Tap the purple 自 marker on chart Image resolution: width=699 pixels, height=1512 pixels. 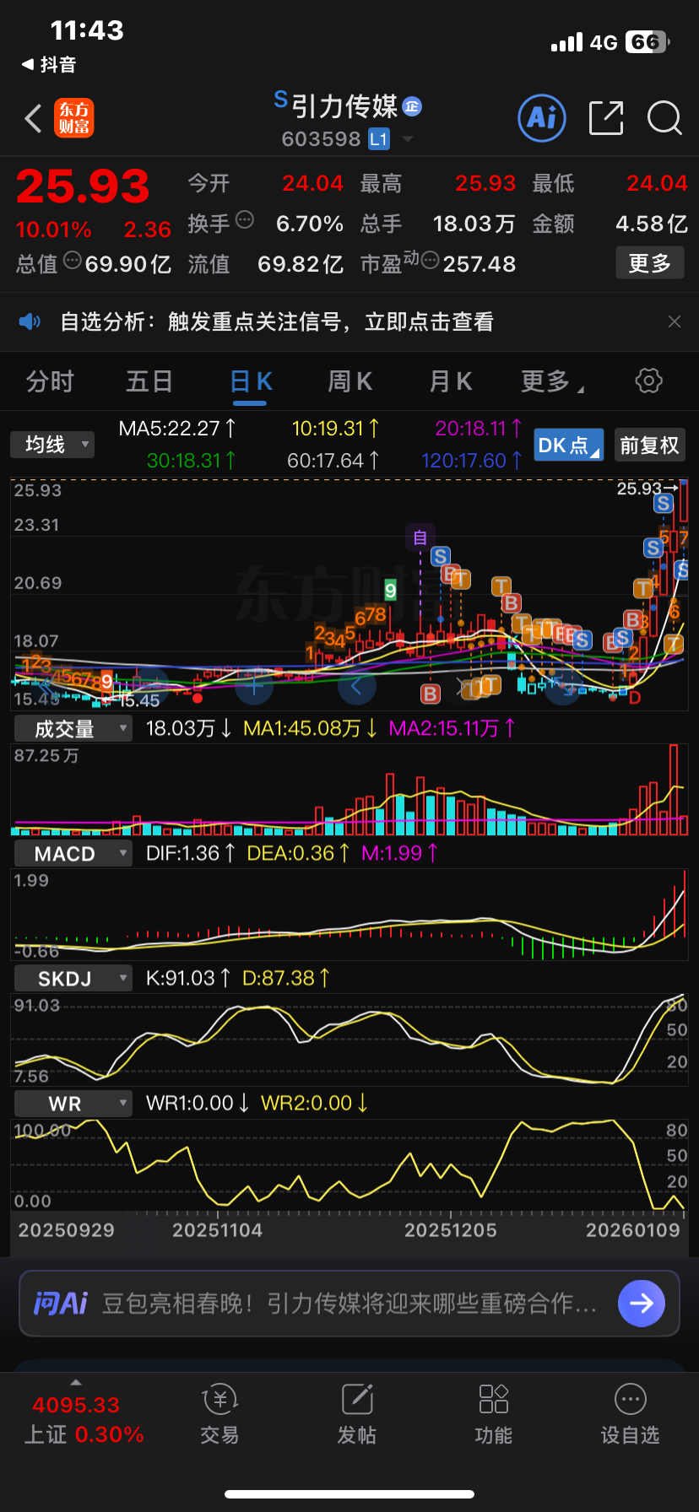[x=420, y=537]
